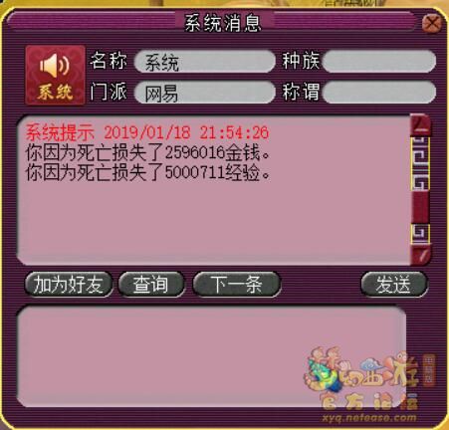Click the red 系统 speaker icon
Viewport: 449px width, 430px height.
[55, 76]
